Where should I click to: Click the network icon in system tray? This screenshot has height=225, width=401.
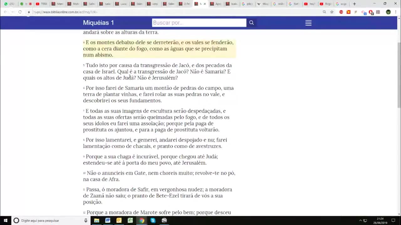(365, 220)
